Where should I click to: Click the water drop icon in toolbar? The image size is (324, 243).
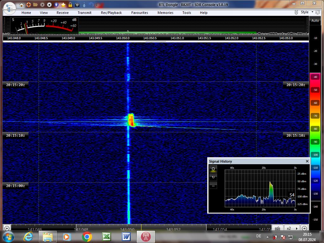point(84,5)
